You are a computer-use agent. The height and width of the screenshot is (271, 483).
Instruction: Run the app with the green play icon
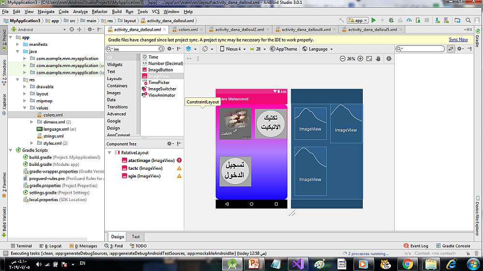[373, 20]
